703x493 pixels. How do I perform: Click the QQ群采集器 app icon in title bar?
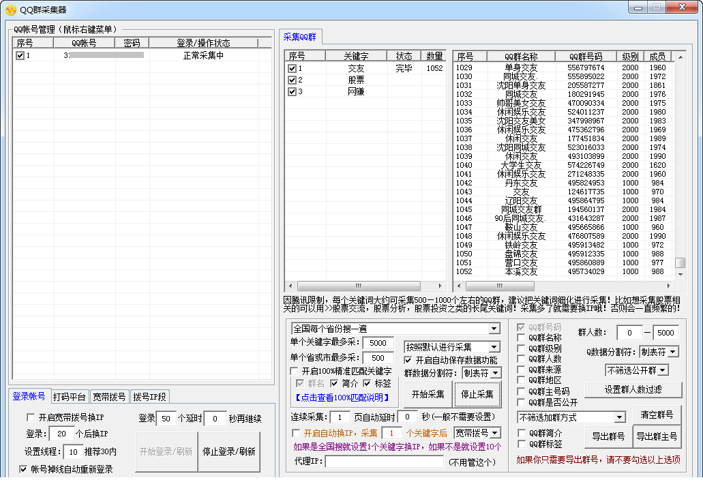(x=10, y=10)
